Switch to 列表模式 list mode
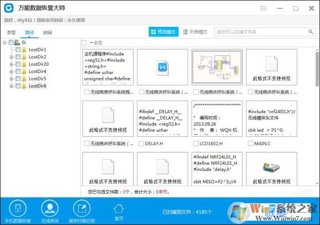This screenshot has height=225, width=320. click(x=195, y=32)
